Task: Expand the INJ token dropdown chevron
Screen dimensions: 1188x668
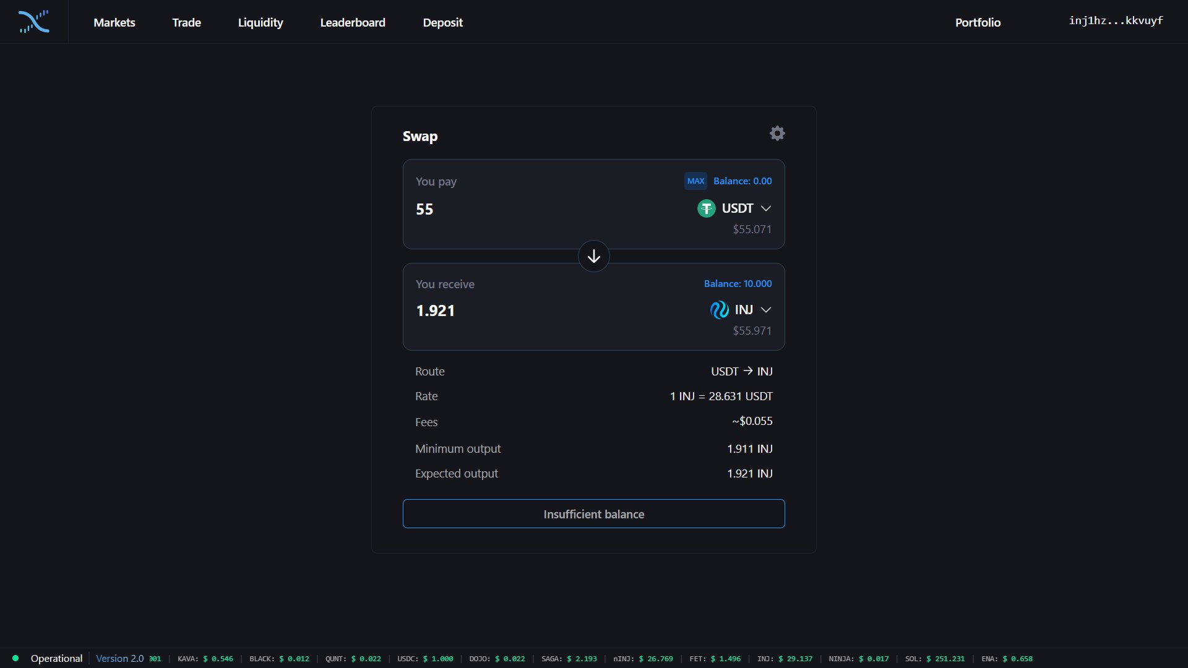Action: click(766, 310)
